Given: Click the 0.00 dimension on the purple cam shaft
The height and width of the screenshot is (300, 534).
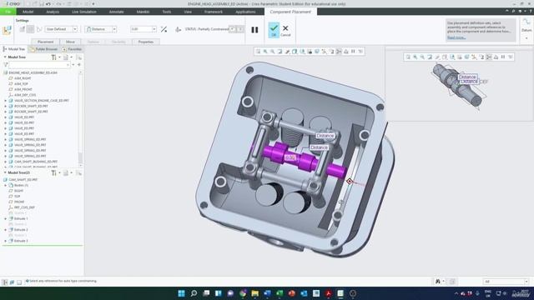Looking at the screenshot, I should coord(290,157).
